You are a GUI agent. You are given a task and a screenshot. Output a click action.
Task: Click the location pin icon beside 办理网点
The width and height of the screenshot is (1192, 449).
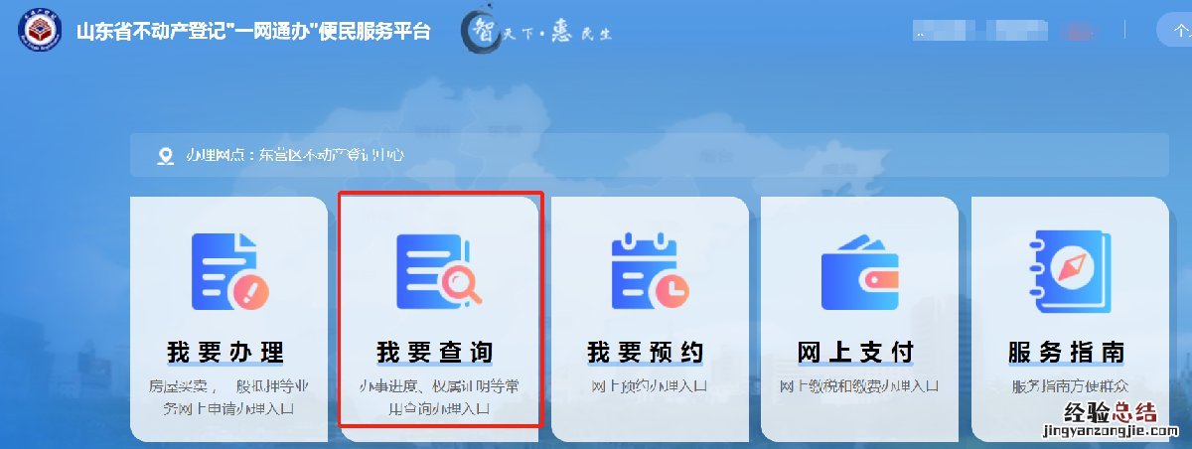(165, 156)
